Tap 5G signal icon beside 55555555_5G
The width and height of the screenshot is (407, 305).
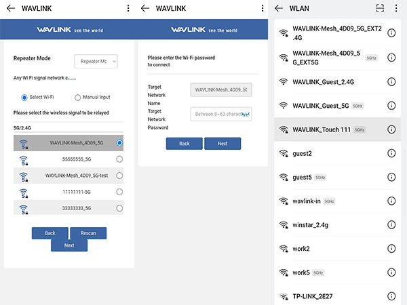pyautogui.click(x=24, y=161)
